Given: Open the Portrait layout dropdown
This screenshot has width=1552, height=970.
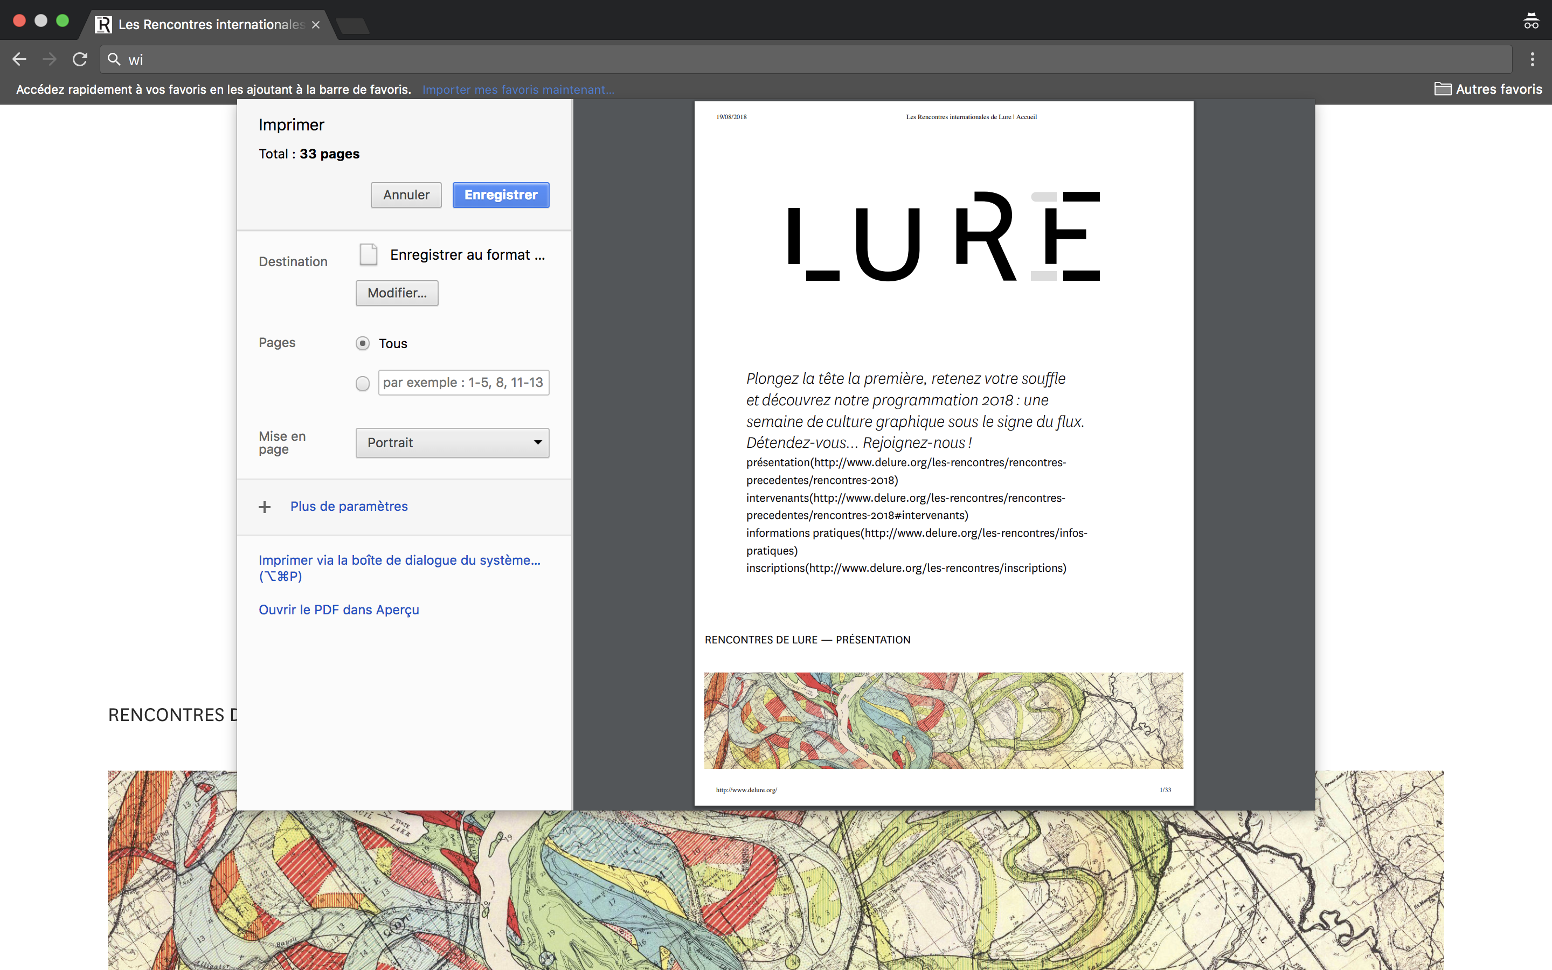Looking at the screenshot, I should pyautogui.click(x=452, y=442).
